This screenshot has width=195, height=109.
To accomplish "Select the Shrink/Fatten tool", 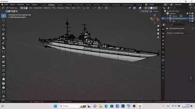I will 3,96.
